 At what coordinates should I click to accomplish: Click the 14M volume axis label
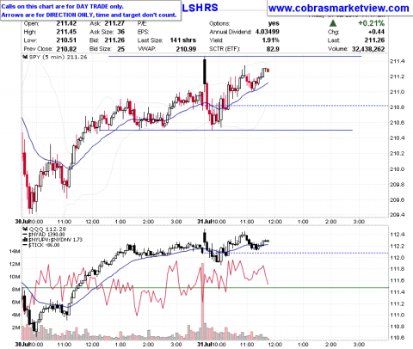pyautogui.click(x=15, y=251)
